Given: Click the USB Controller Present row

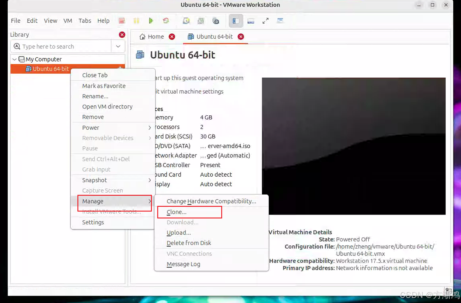Looking at the screenshot, I should point(203,165).
